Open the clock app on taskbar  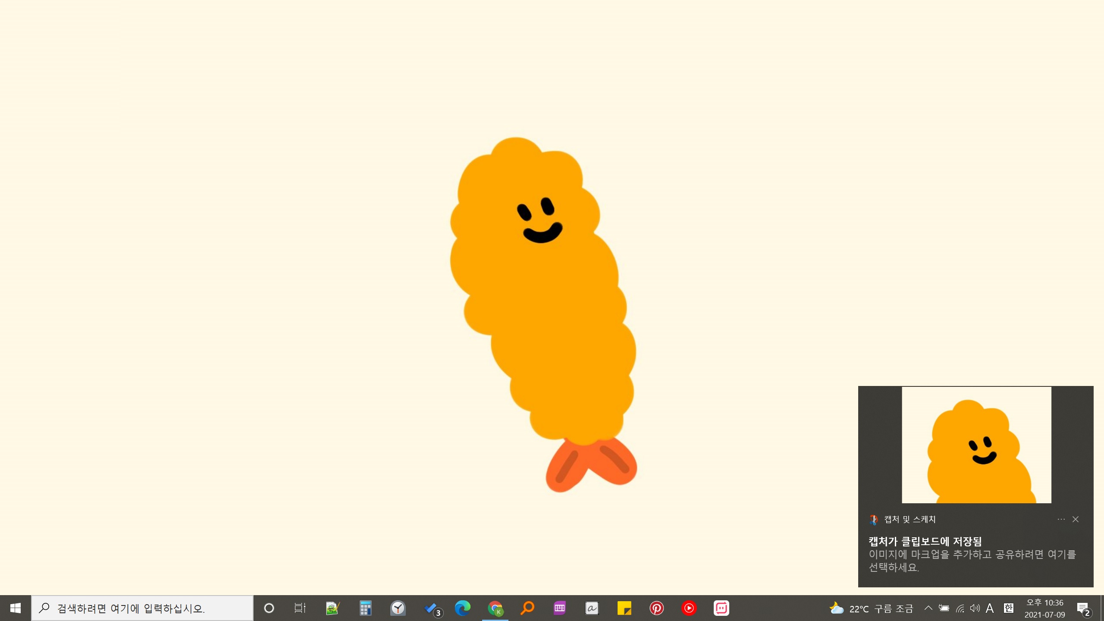(x=398, y=608)
